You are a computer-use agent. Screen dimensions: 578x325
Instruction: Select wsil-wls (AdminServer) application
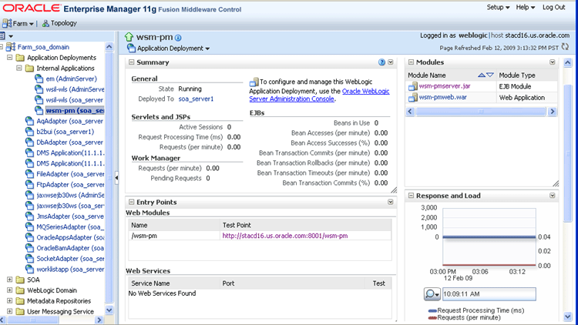coord(75,89)
